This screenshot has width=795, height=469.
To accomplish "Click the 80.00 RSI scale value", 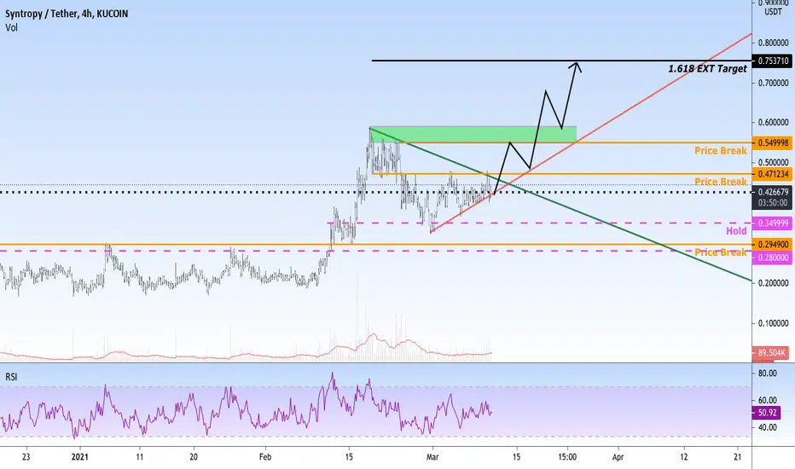I will point(767,373).
